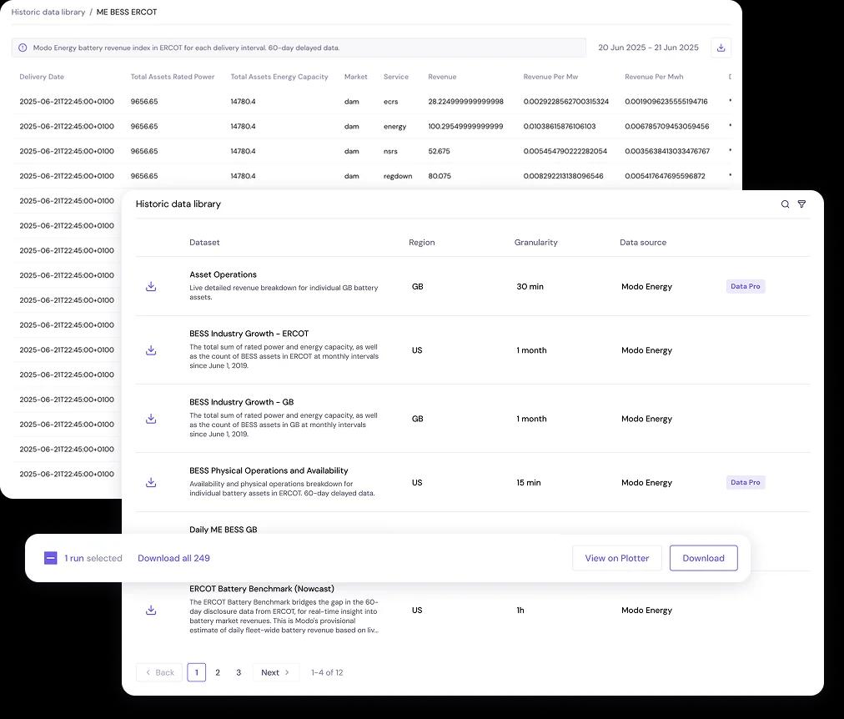
Task: Expand results with the Next pagination chevron
Action: [x=276, y=672]
